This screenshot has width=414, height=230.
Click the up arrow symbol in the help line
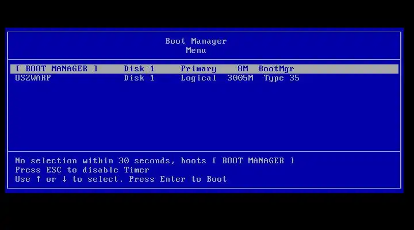click(39, 179)
